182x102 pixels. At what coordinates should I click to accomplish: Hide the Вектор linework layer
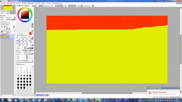click(x=2, y=31)
